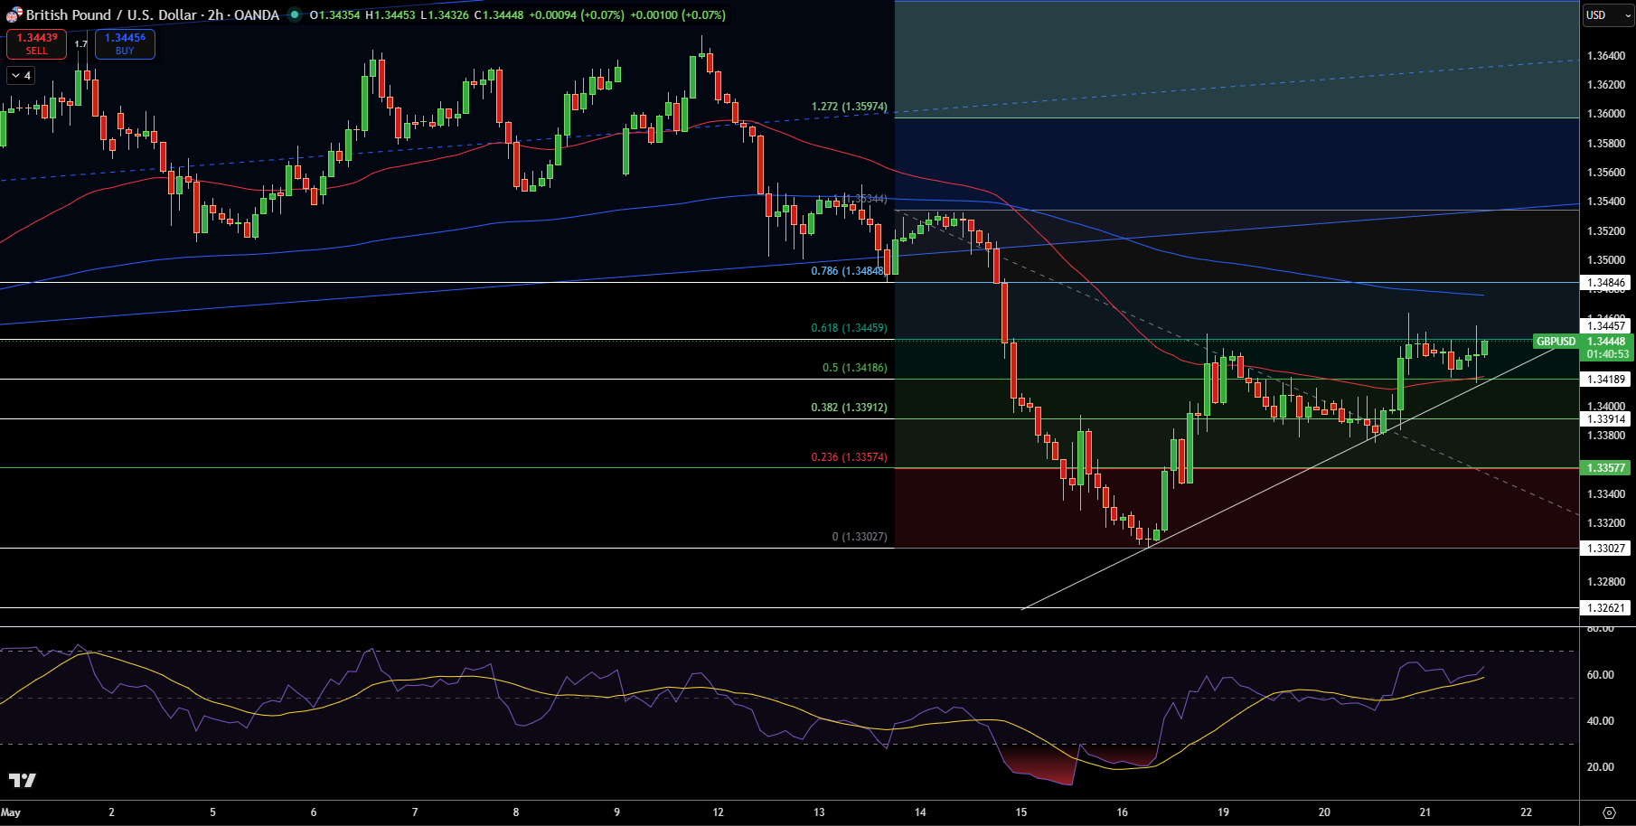Click the H1.34453 high value

(390, 15)
